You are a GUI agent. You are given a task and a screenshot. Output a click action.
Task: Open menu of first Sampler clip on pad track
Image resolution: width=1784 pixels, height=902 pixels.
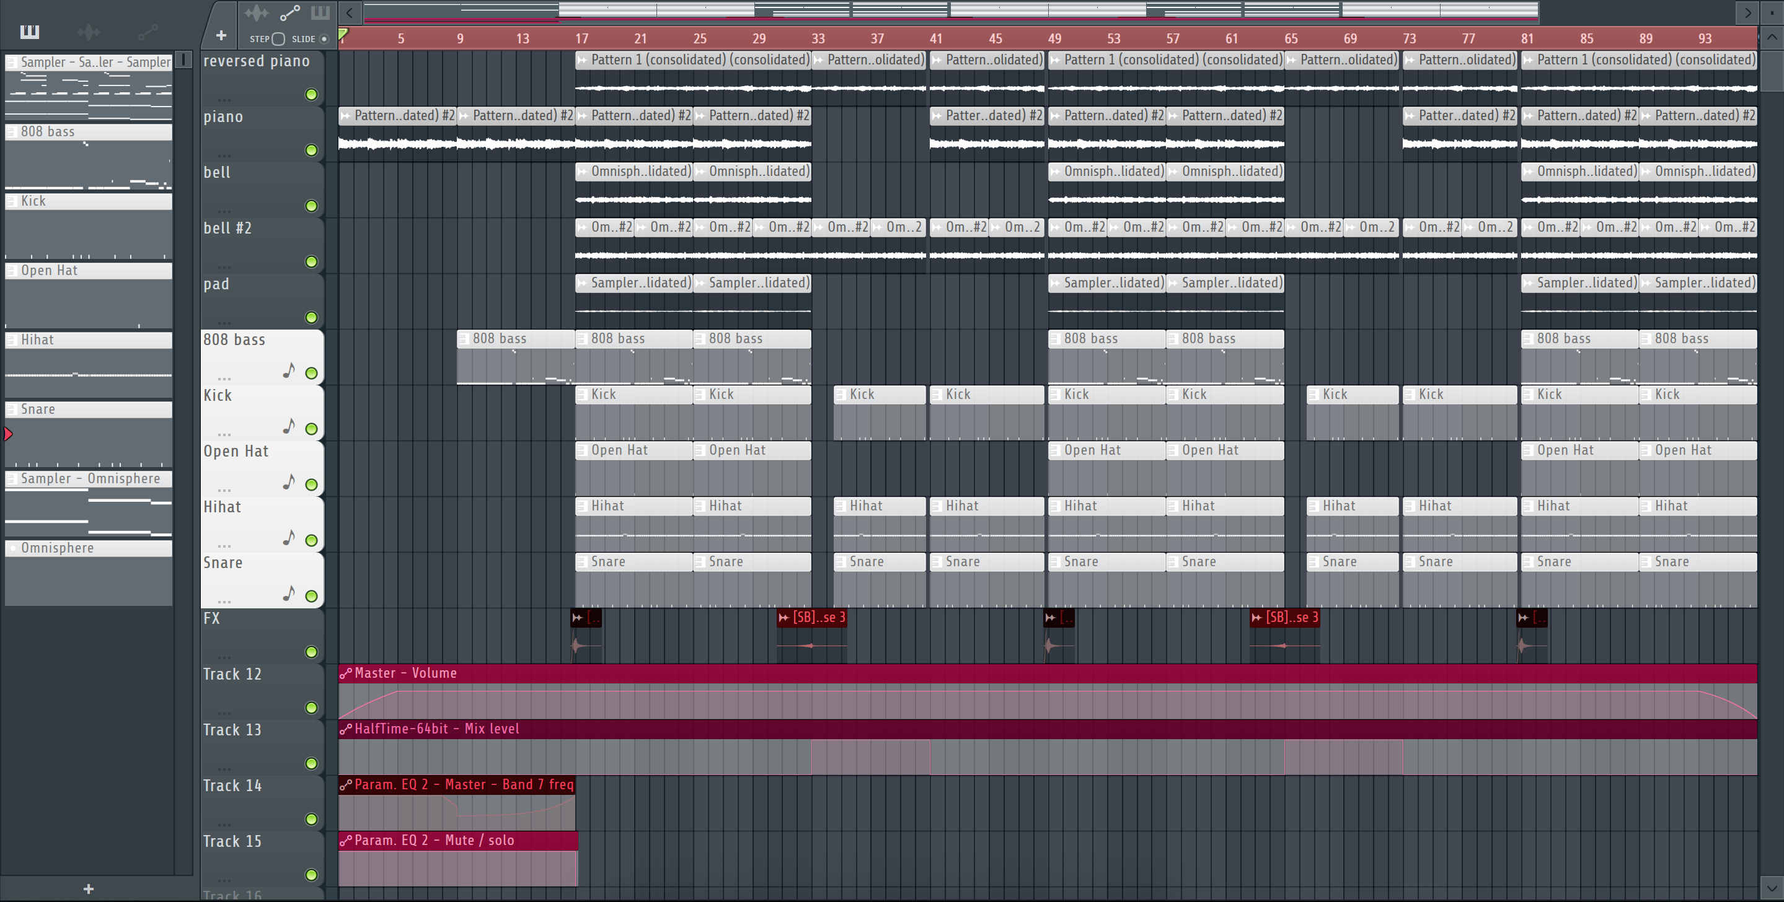tap(583, 283)
